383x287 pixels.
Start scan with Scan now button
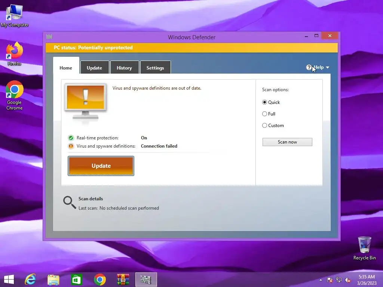[x=287, y=142]
